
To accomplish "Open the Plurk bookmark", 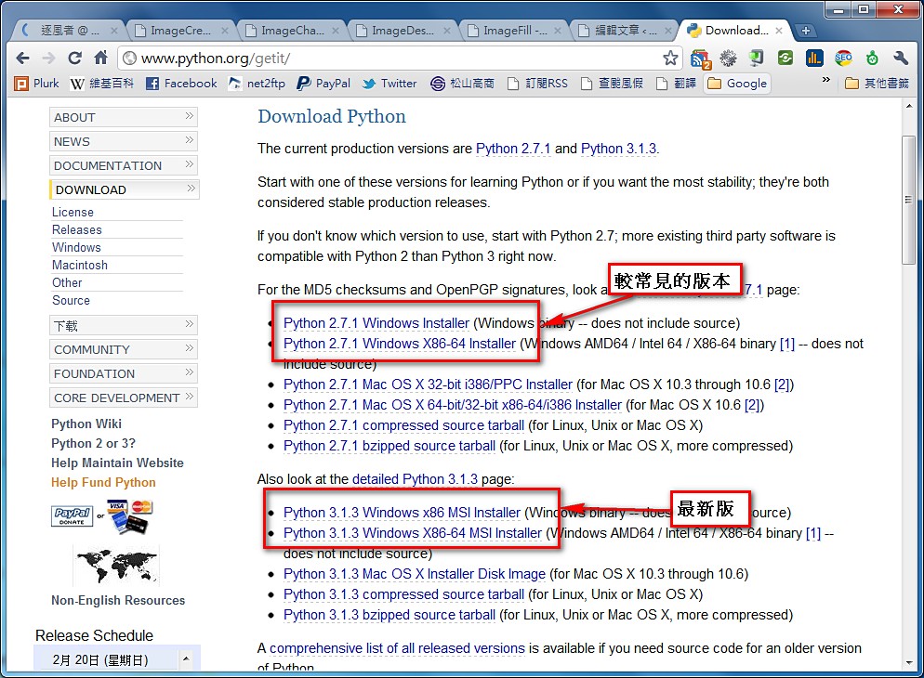I will pyautogui.click(x=36, y=84).
